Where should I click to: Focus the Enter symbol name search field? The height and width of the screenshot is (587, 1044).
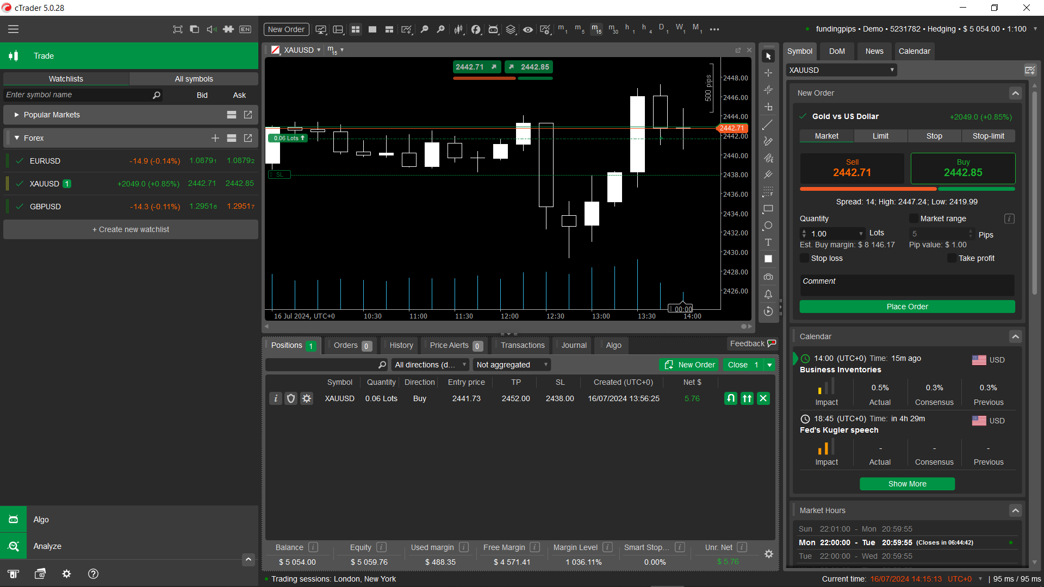point(82,95)
